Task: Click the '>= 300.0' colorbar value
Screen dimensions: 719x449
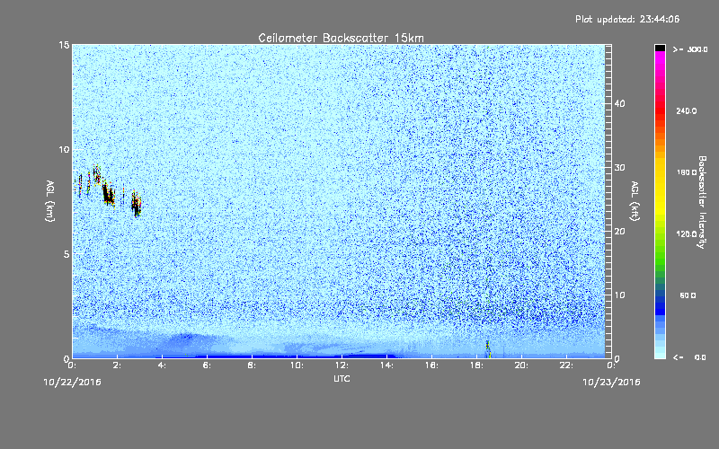Action: coord(690,49)
